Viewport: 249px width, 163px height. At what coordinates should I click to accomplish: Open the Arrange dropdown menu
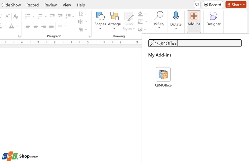(x=114, y=29)
